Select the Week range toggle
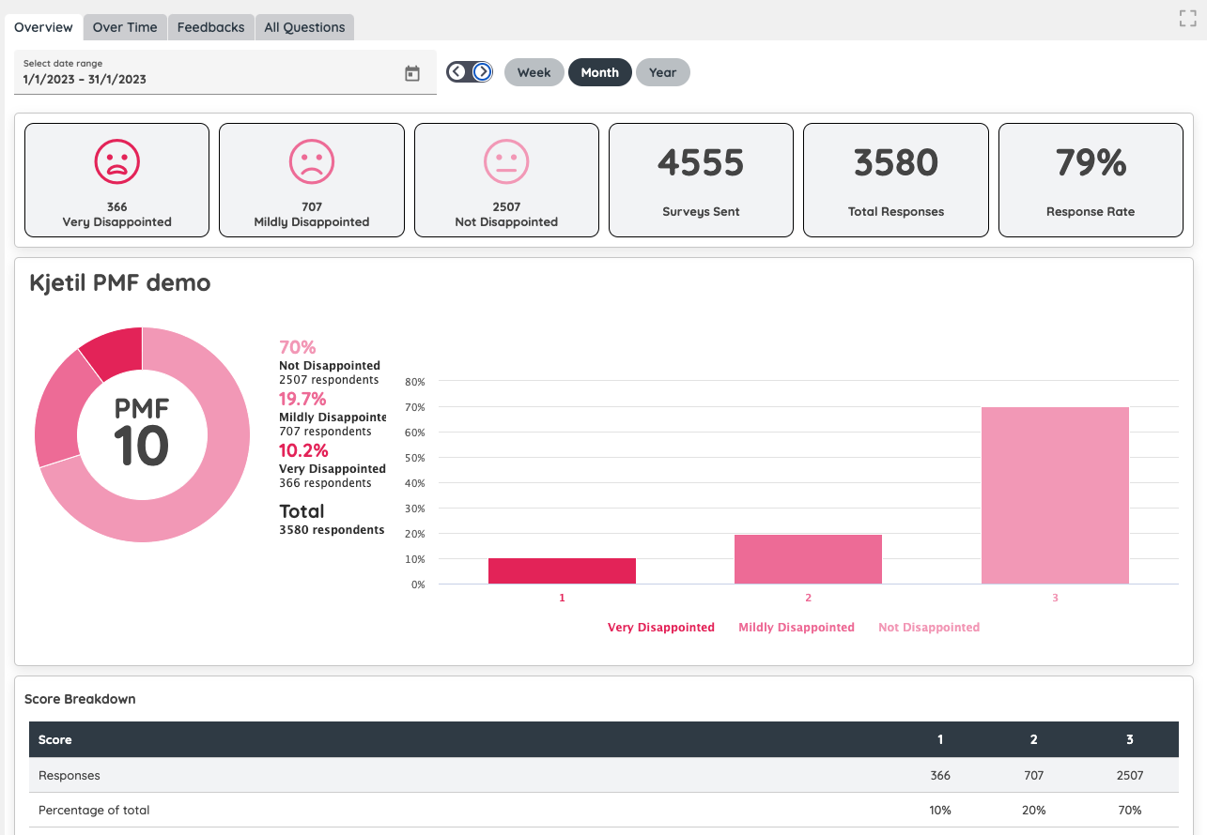This screenshot has height=835, width=1207. pos(534,72)
